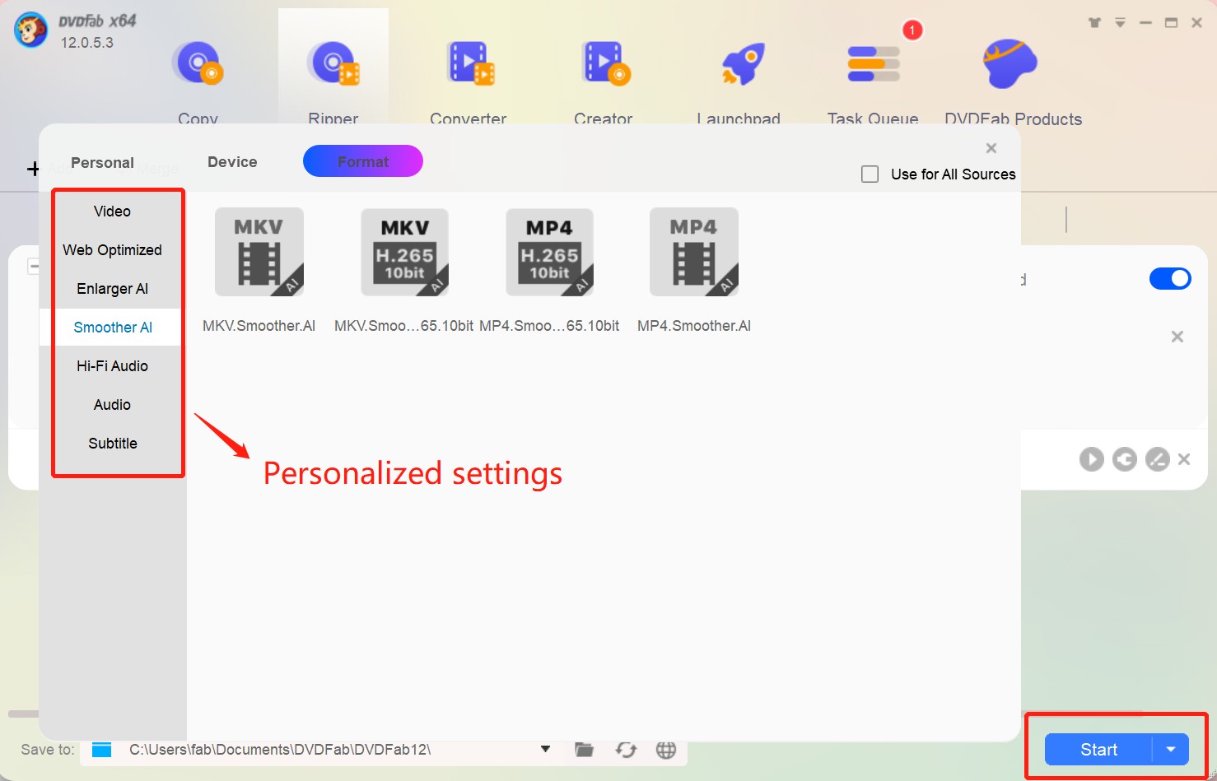This screenshot has width=1217, height=781.
Task: Click the advanced settings round icon
Action: (x=1125, y=459)
